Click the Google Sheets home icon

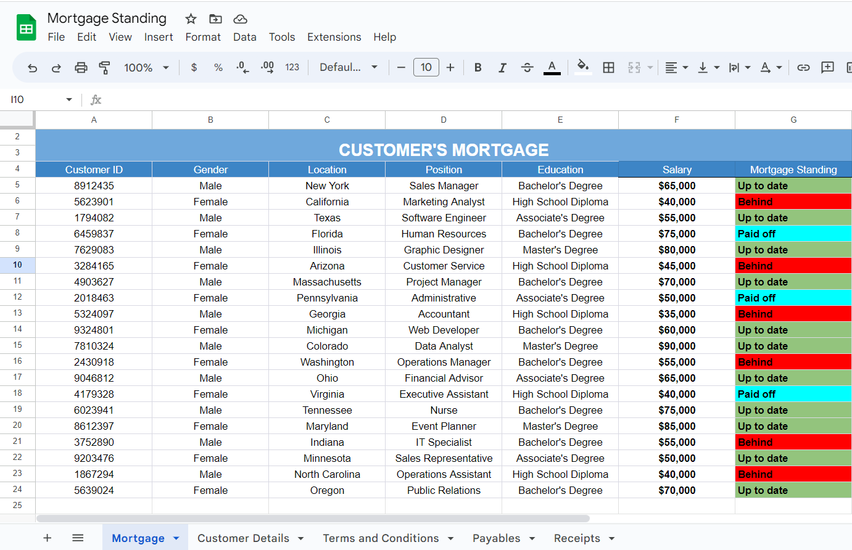[x=26, y=28]
